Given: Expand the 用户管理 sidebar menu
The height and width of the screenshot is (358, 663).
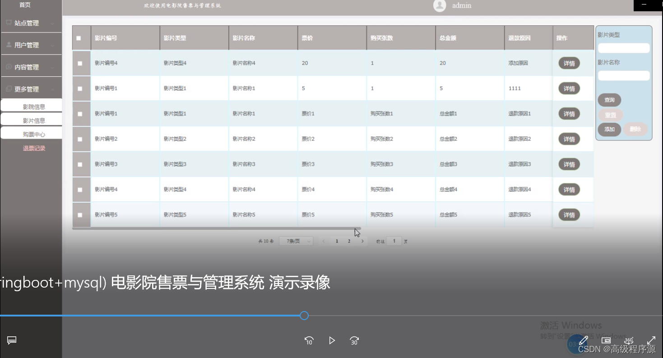Looking at the screenshot, I should coord(31,45).
